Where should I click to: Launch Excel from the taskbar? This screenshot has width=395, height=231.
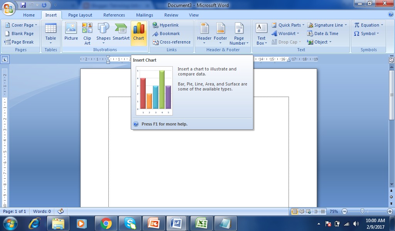[201, 223]
